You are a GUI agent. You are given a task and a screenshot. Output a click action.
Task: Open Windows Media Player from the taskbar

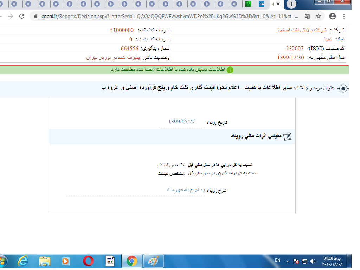(x=66, y=261)
